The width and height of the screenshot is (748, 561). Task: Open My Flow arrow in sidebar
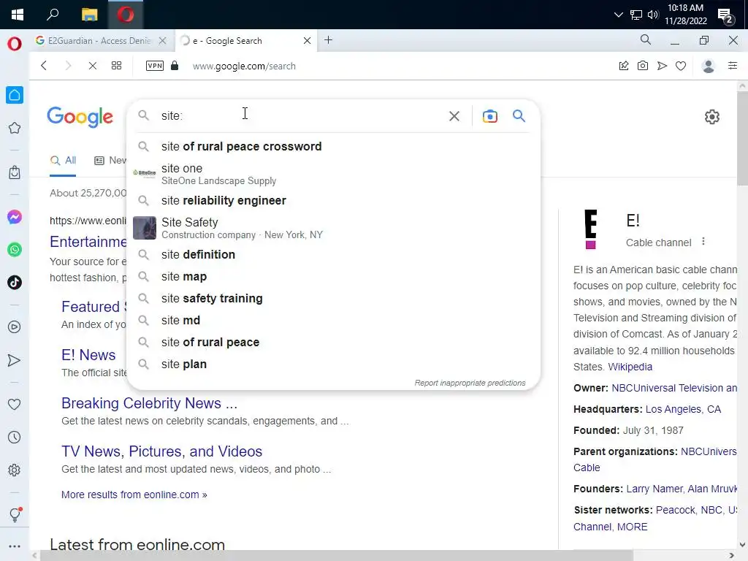[15, 360]
